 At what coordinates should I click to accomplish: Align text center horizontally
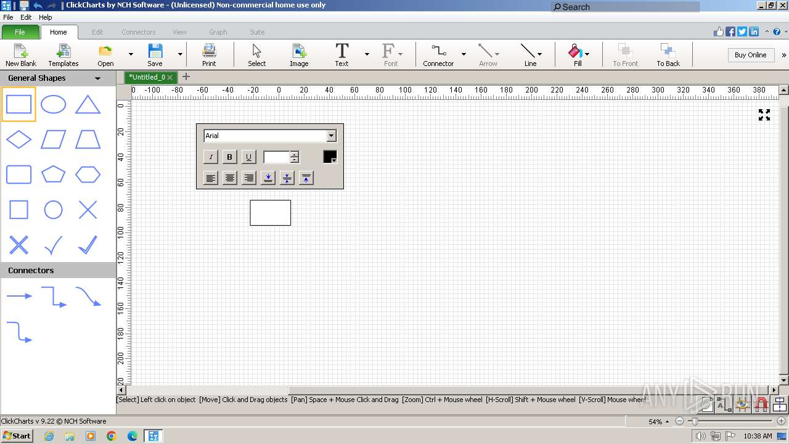(229, 178)
